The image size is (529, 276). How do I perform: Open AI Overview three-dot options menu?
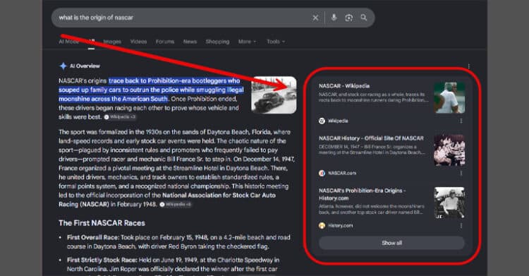(x=468, y=66)
